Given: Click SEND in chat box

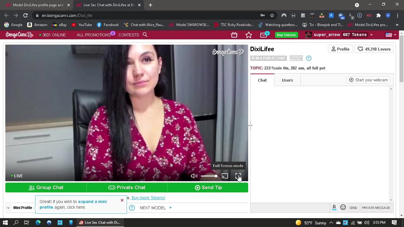Looking at the screenshot, I should coord(353,208).
